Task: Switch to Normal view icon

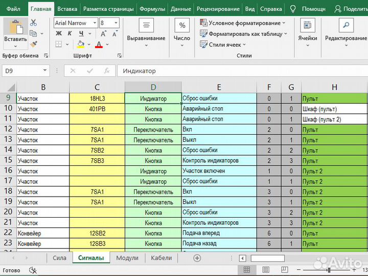Action: (246, 270)
